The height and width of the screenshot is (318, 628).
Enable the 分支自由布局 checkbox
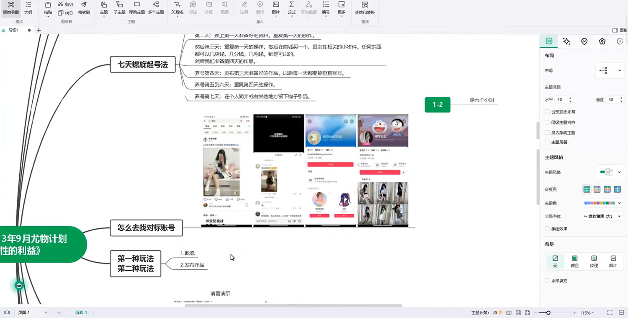pyautogui.click(x=547, y=111)
